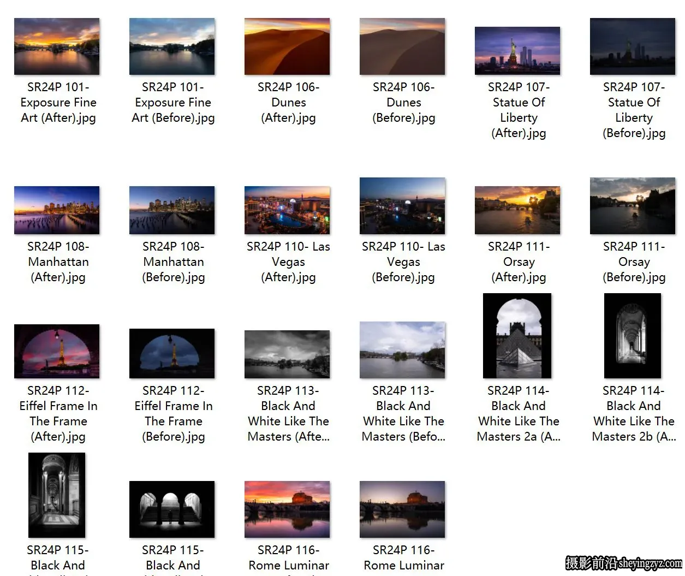The width and height of the screenshot is (685, 576).
Task: Click the Dunes (After) orange dune thumbnail
Action: tap(287, 46)
